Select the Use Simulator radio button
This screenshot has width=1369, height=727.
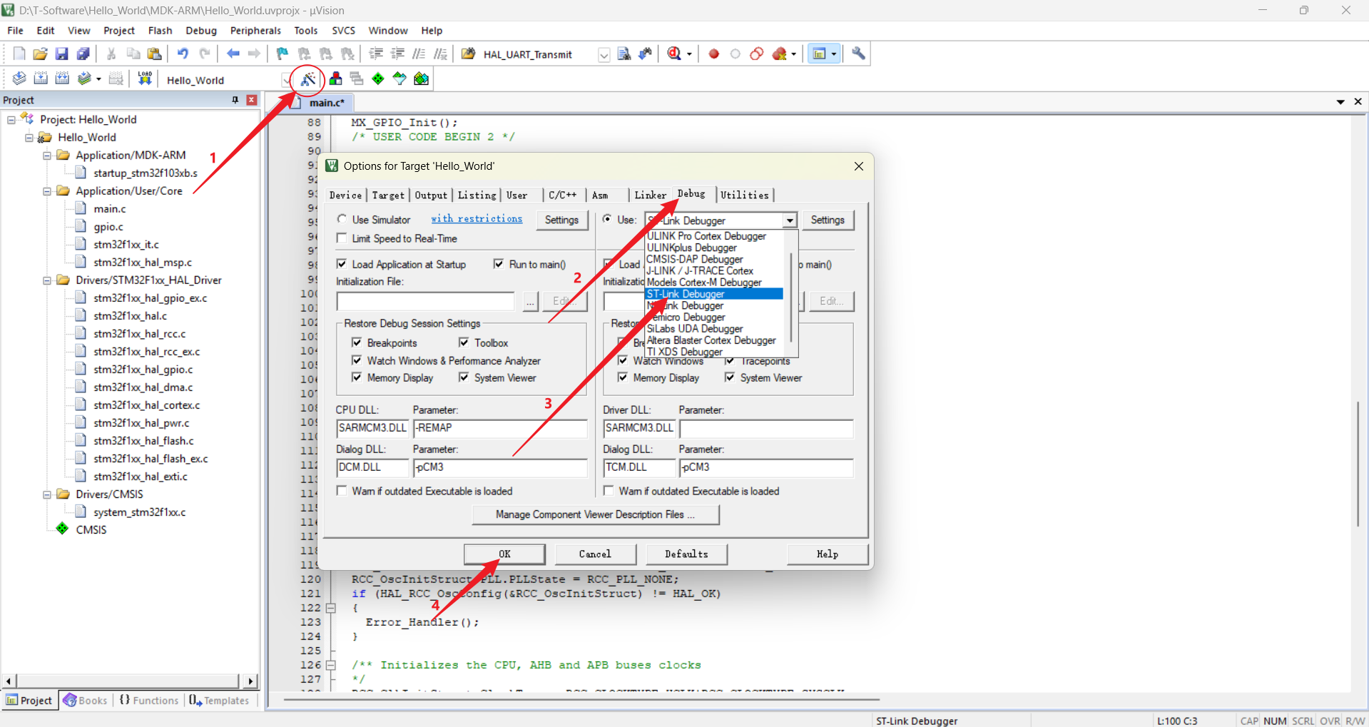click(x=342, y=220)
